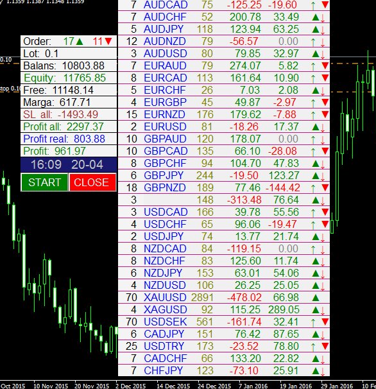Screen dimensions: 376x389
Task: Click the red down triangle in EURGBP row
Action: pyautogui.click(x=325, y=102)
